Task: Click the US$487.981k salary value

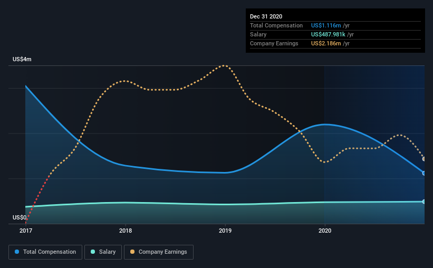Action: pos(328,34)
